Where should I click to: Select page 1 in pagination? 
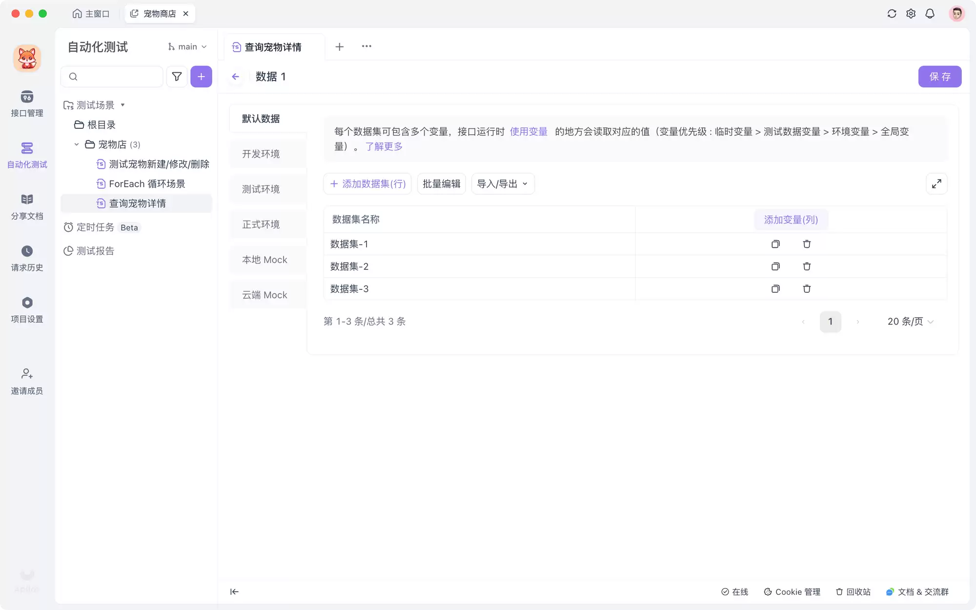point(830,322)
